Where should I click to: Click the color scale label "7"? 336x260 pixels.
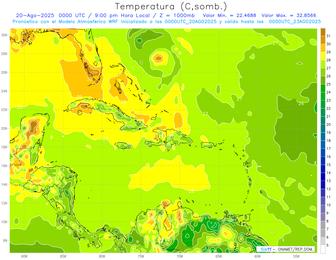(328, 229)
